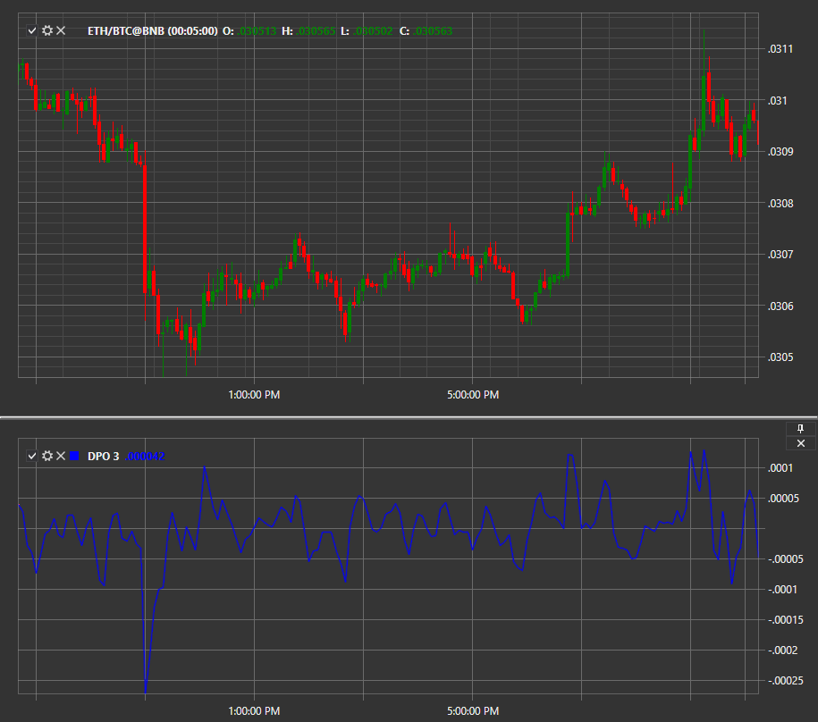Click the .031 price axis label

point(777,101)
